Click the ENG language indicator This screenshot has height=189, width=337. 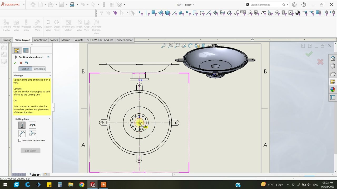click(x=316, y=185)
